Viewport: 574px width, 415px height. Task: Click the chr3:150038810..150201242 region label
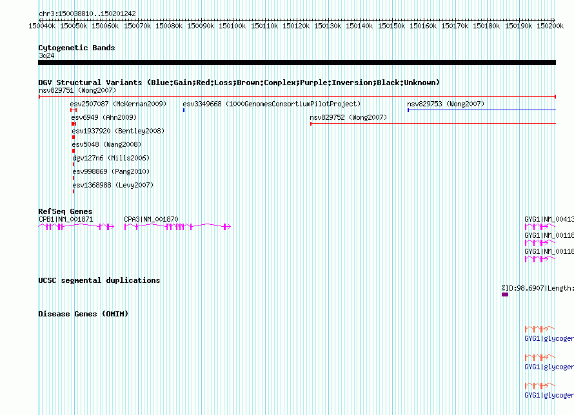pos(87,14)
